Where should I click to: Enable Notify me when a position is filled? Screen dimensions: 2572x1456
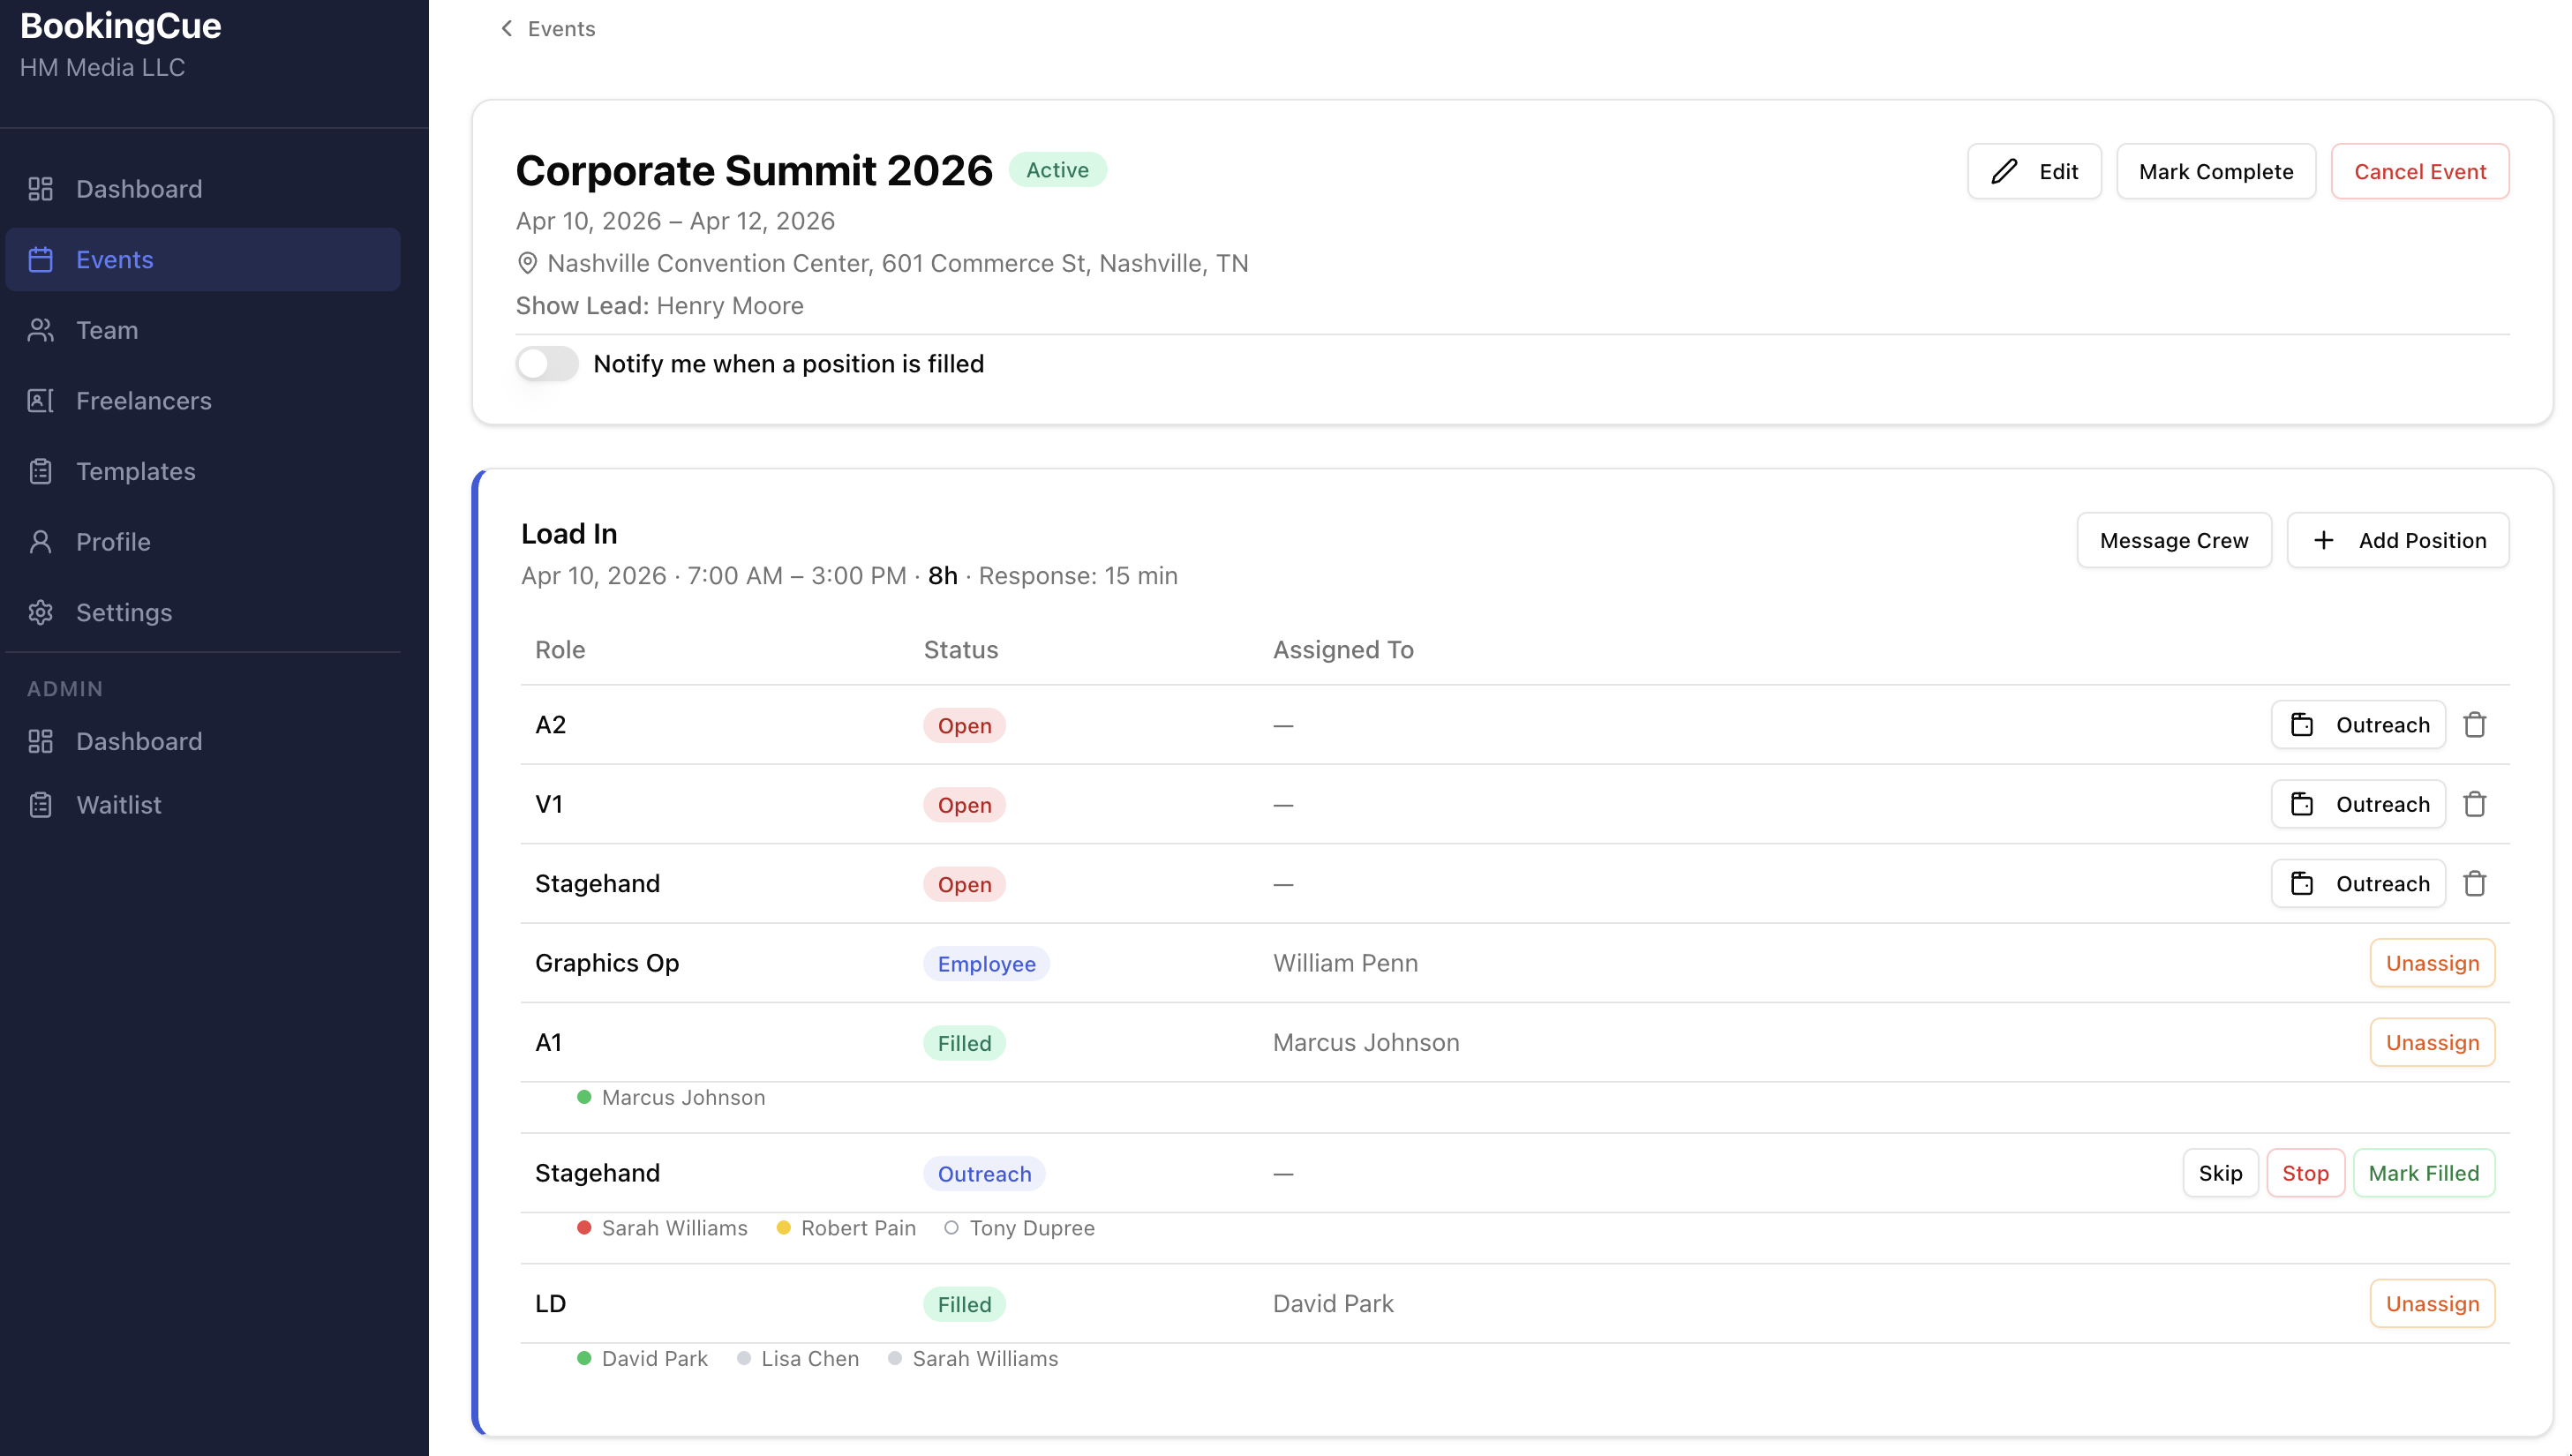(x=546, y=363)
